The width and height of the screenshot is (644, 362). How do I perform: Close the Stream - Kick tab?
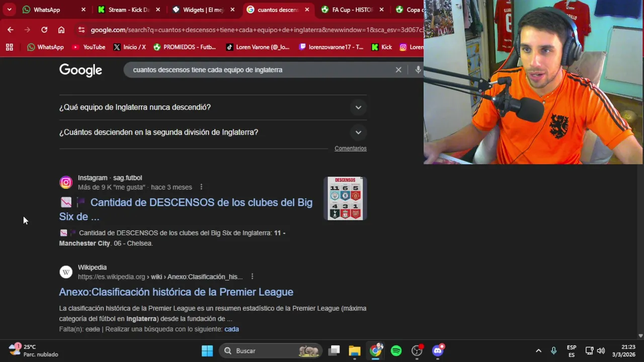tap(158, 10)
